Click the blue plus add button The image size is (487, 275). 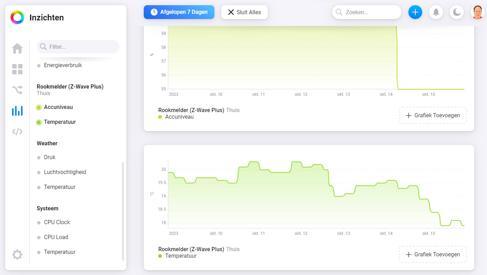coord(415,12)
